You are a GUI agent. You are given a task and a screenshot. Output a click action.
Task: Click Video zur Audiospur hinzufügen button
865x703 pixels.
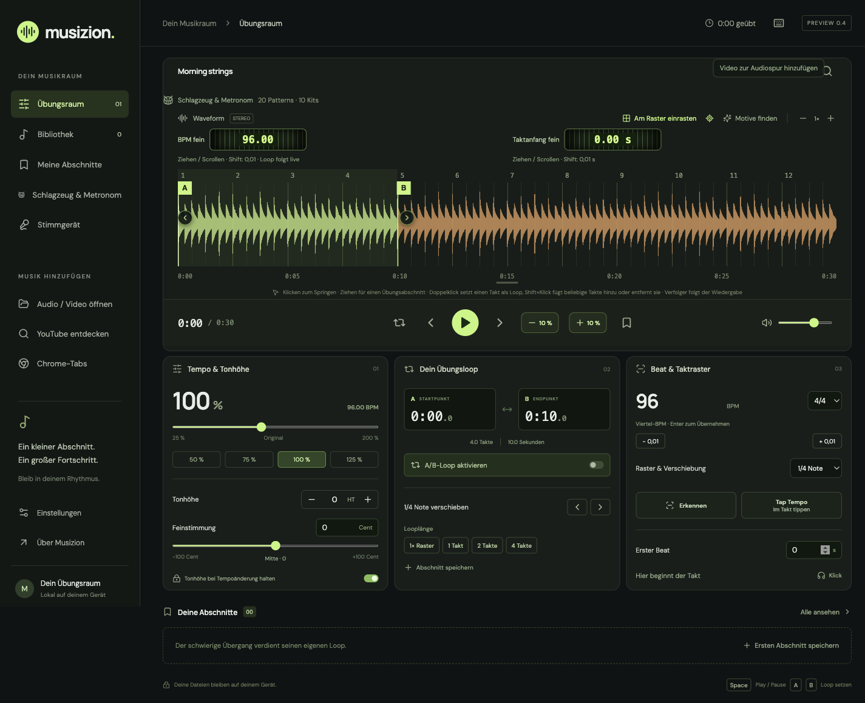click(x=768, y=68)
